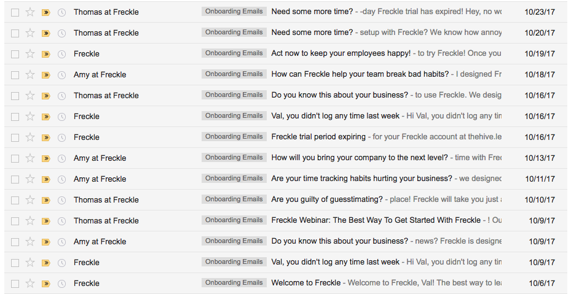The width and height of the screenshot is (571, 294).
Task: Mark important the 10/13/17 Amy at Freckle email
Action: (46, 158)
